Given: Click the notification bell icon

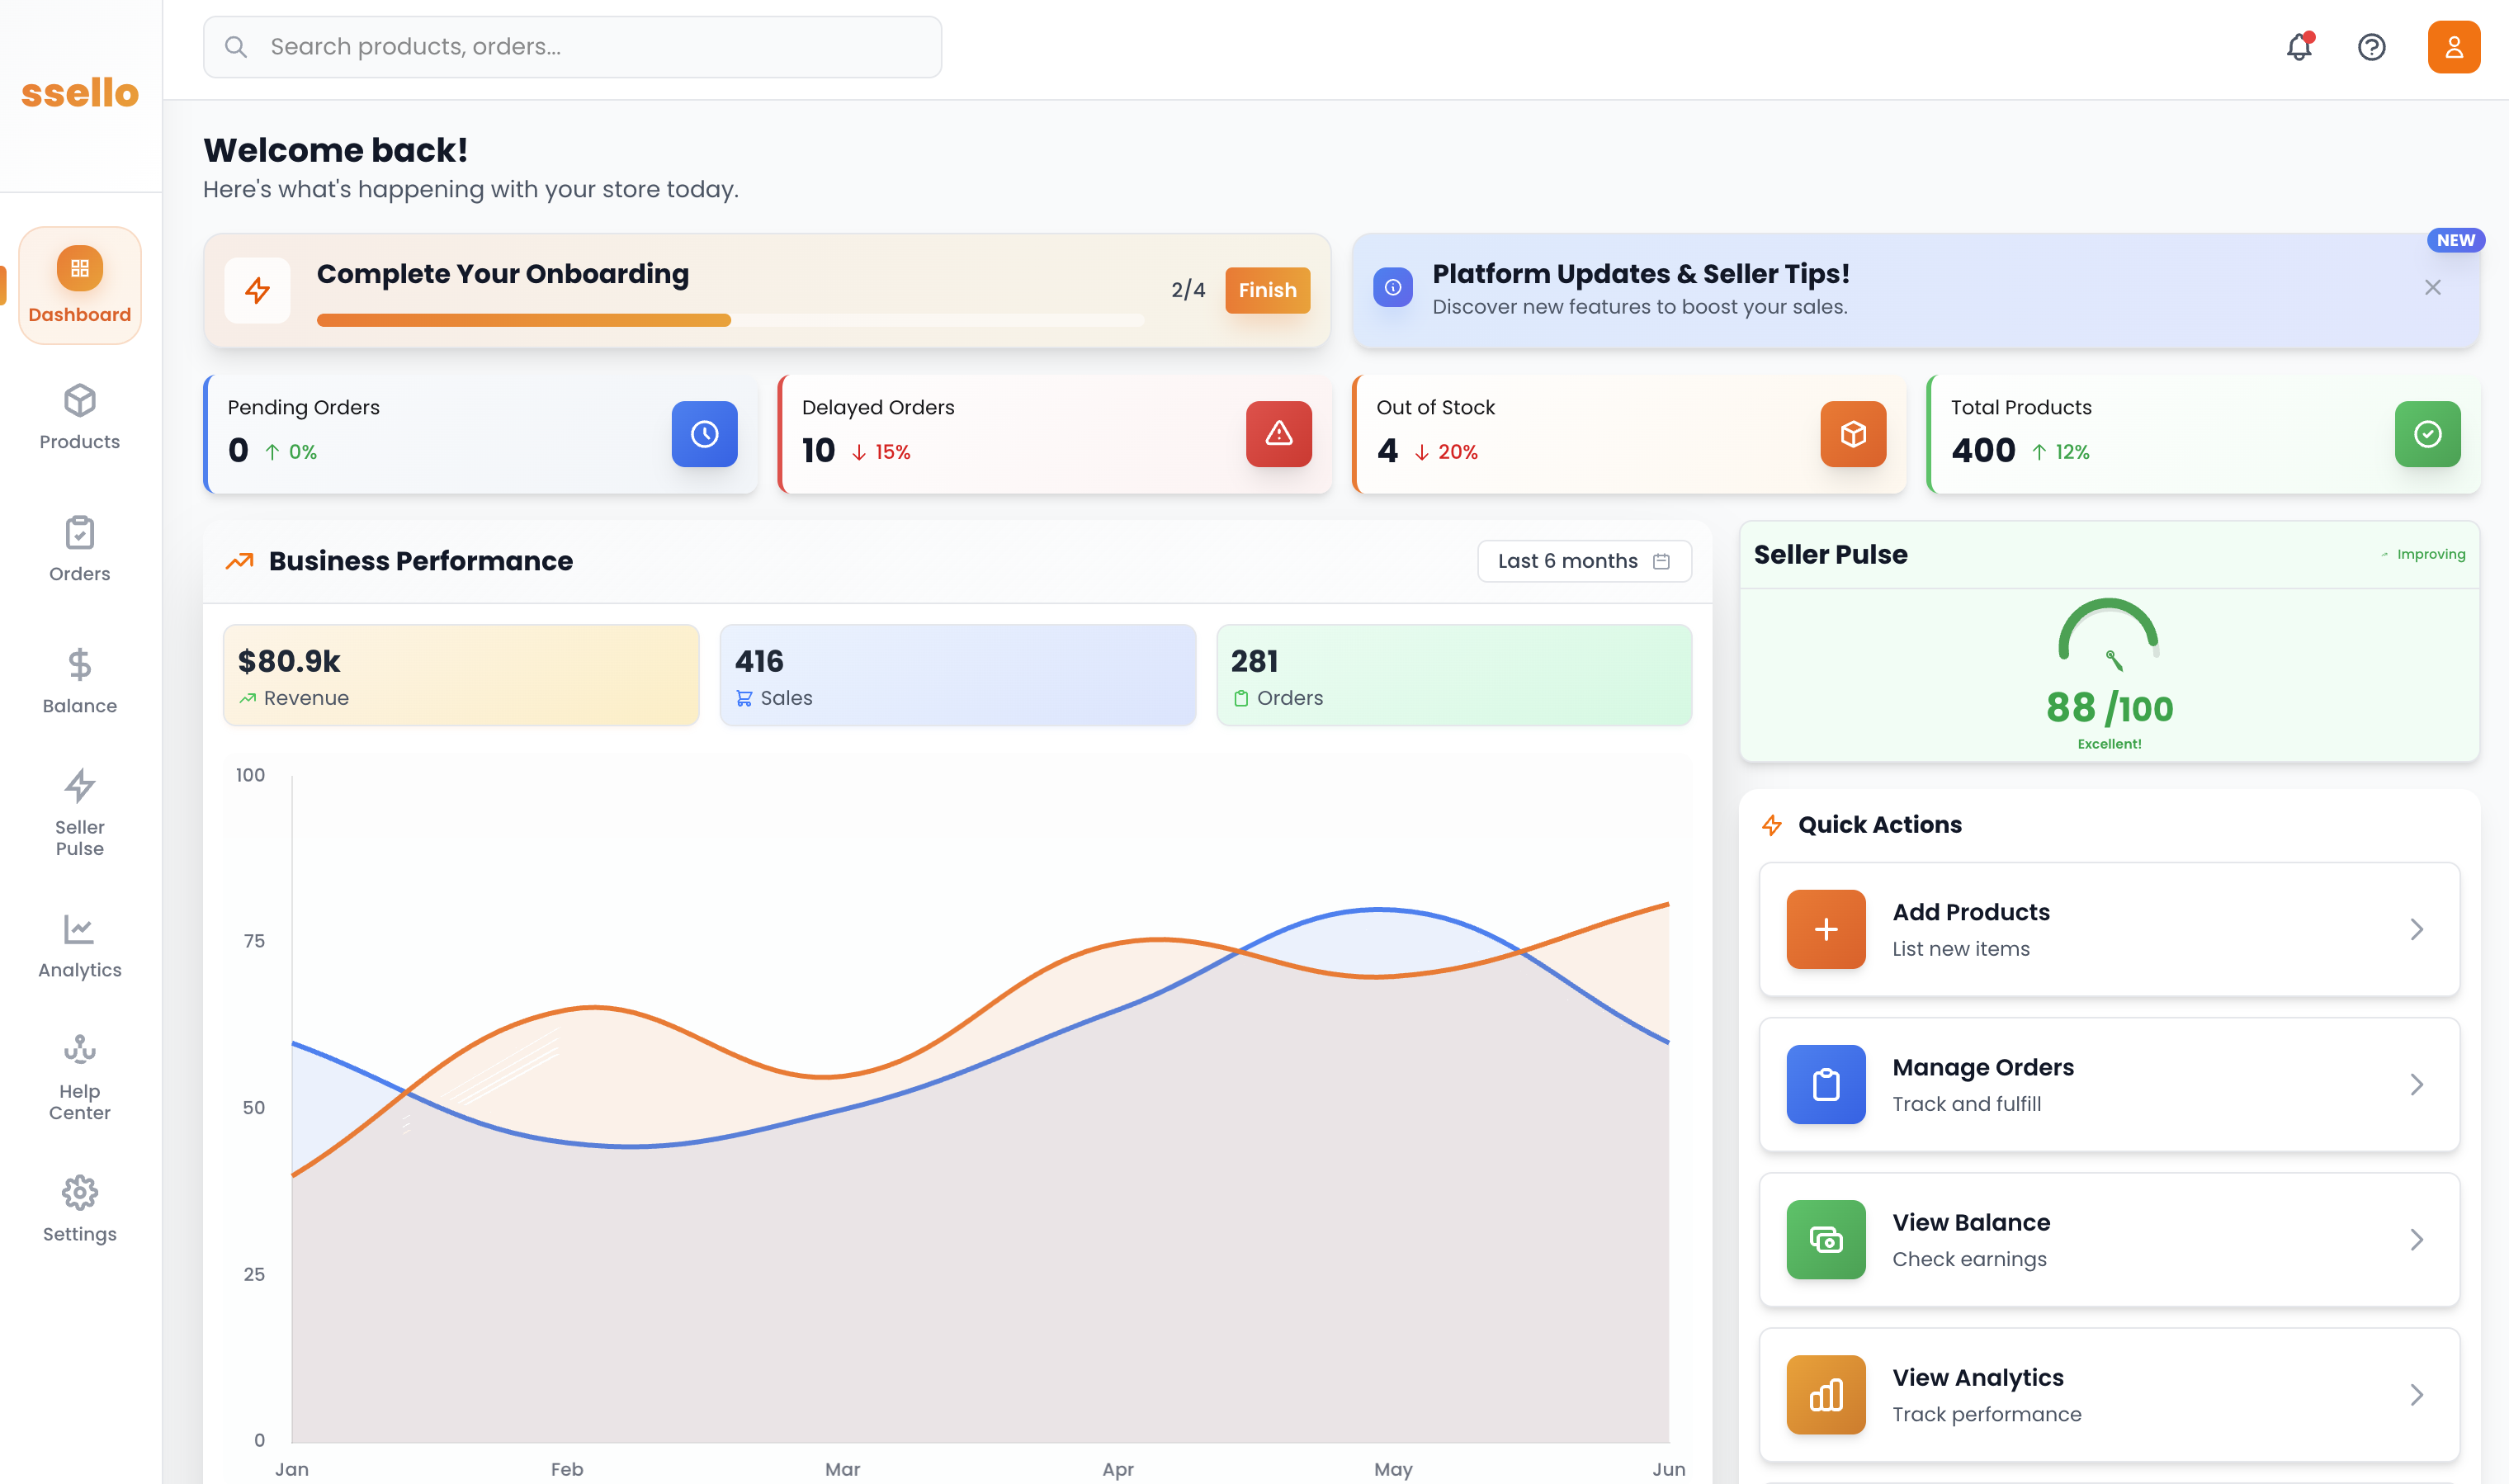Looking at the screenshot, I should [2298, 47].
